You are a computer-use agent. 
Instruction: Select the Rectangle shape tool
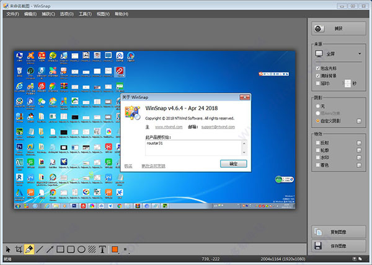[x=60, y=250]
